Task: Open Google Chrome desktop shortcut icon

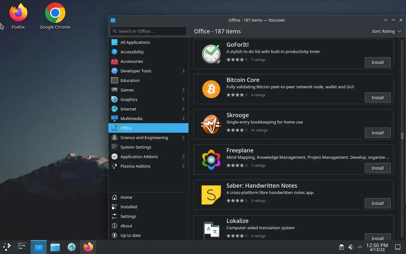Action: (x=55, y=13)
